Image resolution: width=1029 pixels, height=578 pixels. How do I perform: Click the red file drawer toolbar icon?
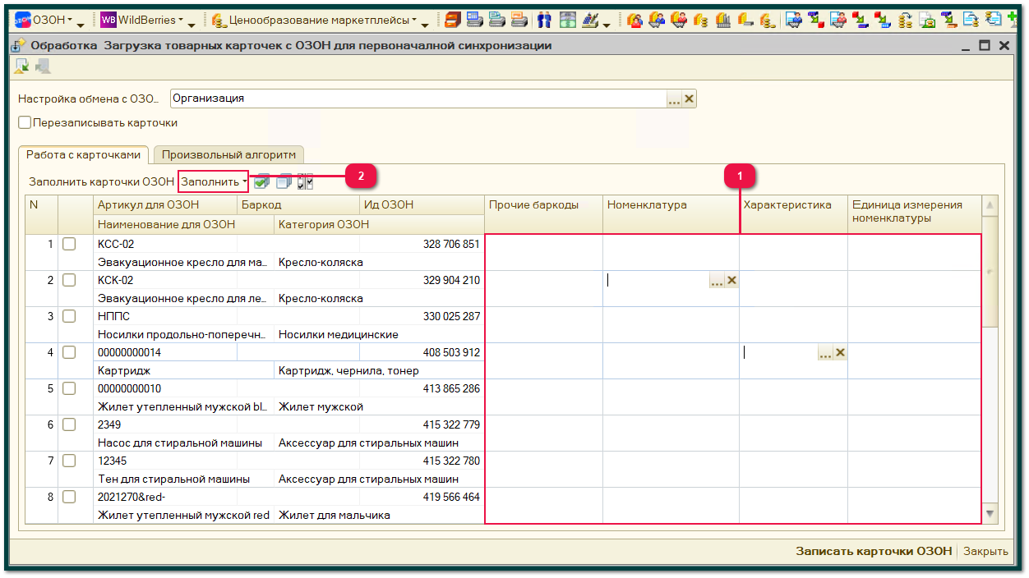(x=453, y=20)
